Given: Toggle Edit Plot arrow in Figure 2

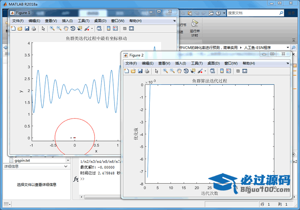Looking at the screenshot, I should tap(157, 71).
